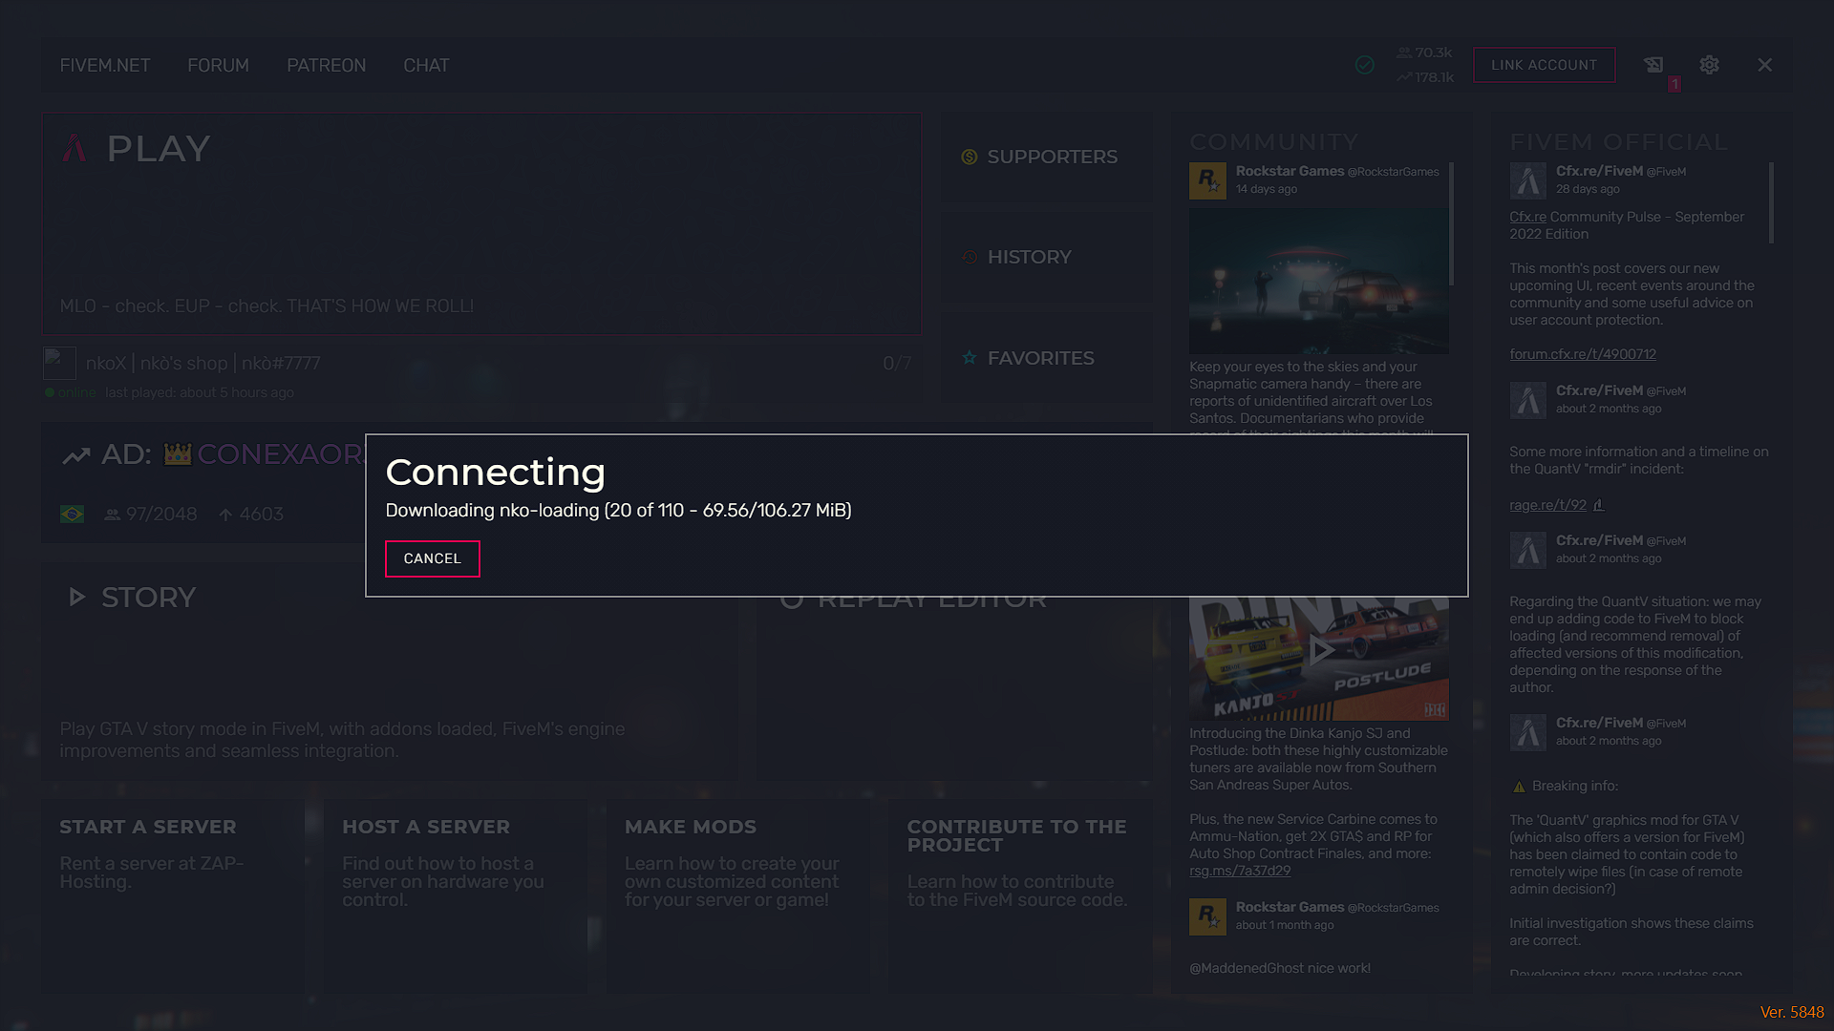Image resolution: width=1834 pixels, height=1031 pixels.
Task: Open the START A SERVER card
Action: 173,895
